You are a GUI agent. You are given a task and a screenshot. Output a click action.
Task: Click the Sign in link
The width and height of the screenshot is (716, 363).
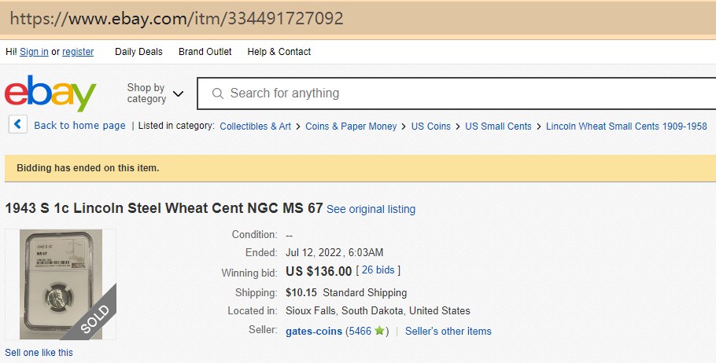click(34, 52)
